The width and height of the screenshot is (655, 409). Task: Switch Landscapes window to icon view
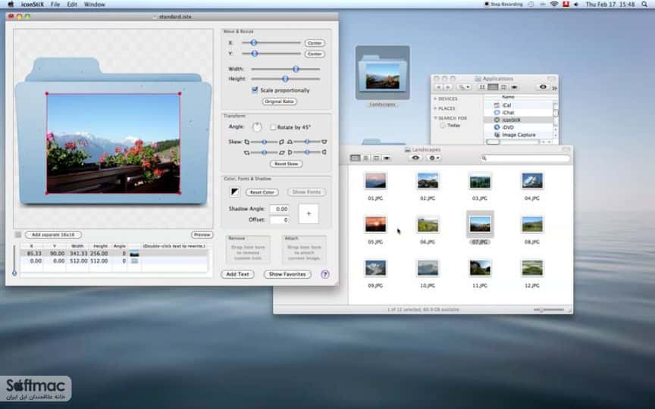(x=355, y=158)
